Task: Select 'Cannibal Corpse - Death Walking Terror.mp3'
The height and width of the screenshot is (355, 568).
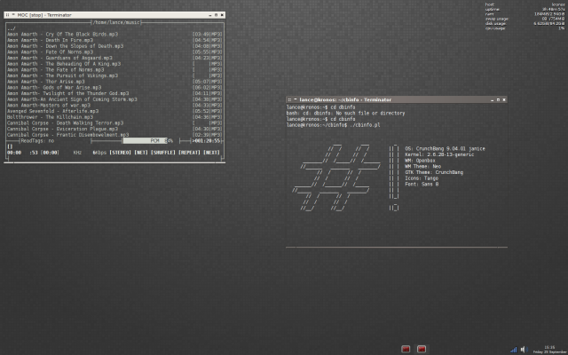Action: click(x=65, y=123)
